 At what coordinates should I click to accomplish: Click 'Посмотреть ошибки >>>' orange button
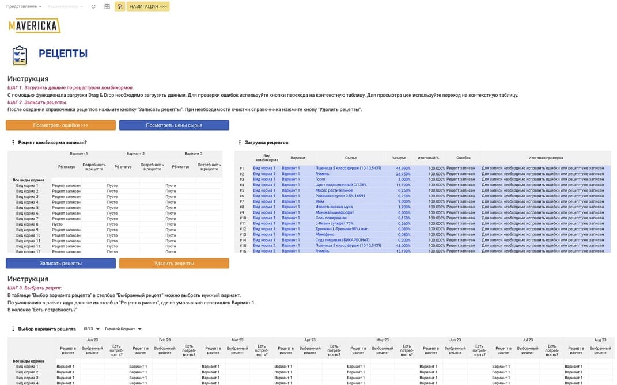coord(60,125)
